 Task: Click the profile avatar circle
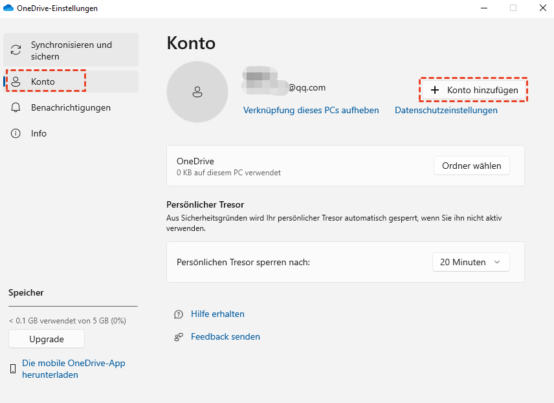point(197,92)
